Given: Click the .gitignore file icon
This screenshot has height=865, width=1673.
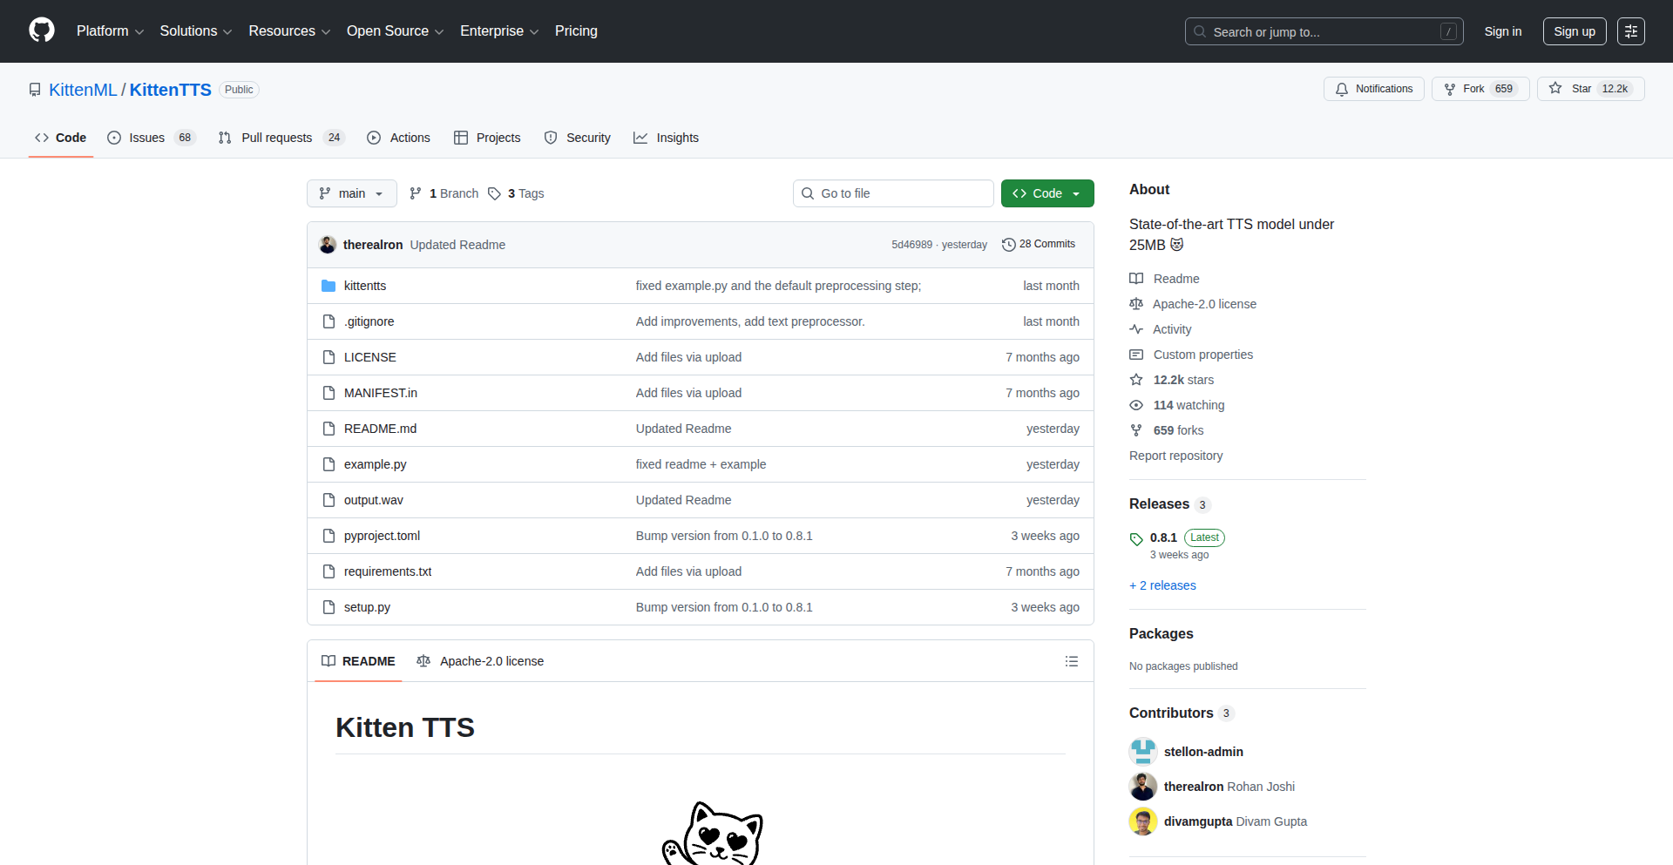Looking at the screenshot, I should pos(329,321).
